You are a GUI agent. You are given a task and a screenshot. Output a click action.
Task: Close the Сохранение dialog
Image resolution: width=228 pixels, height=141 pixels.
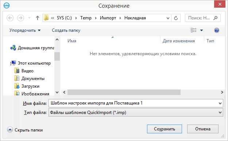(x=220, y=4)
